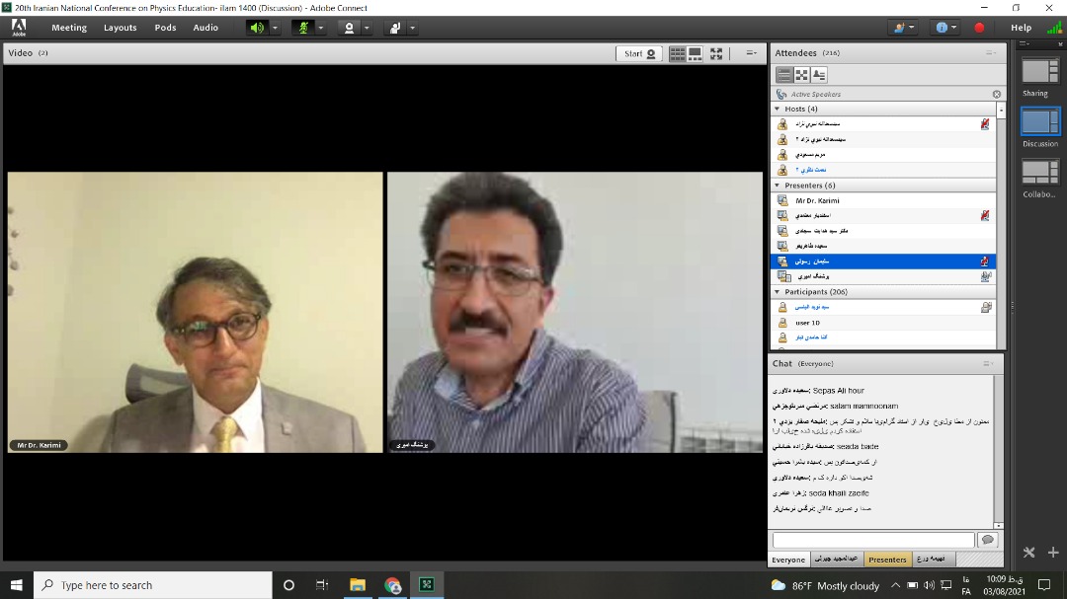This screenshot has width=1067, height=599.
Task: Toggle the webcam icon in the toolbar
Action: pyautogui.click(x=349, y=28)
